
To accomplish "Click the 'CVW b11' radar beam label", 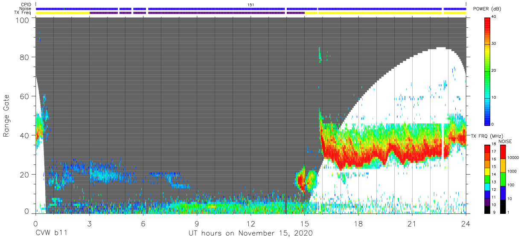I will [x=51, y=233].
